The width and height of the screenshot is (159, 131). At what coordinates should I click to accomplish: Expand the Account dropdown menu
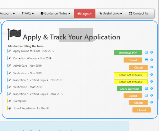click(7, 14)
